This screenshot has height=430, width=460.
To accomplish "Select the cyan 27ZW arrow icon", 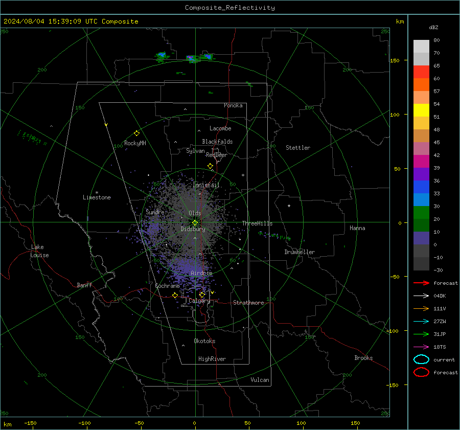I will pyautogui.click(x=421, y=322).
